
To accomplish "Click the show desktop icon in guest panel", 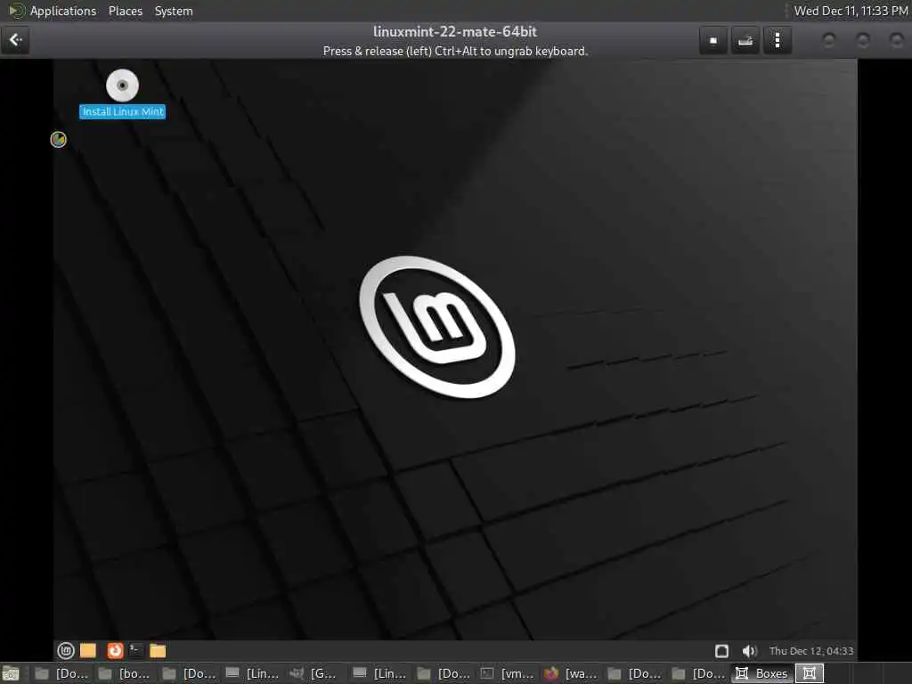I will coord(88,650).
